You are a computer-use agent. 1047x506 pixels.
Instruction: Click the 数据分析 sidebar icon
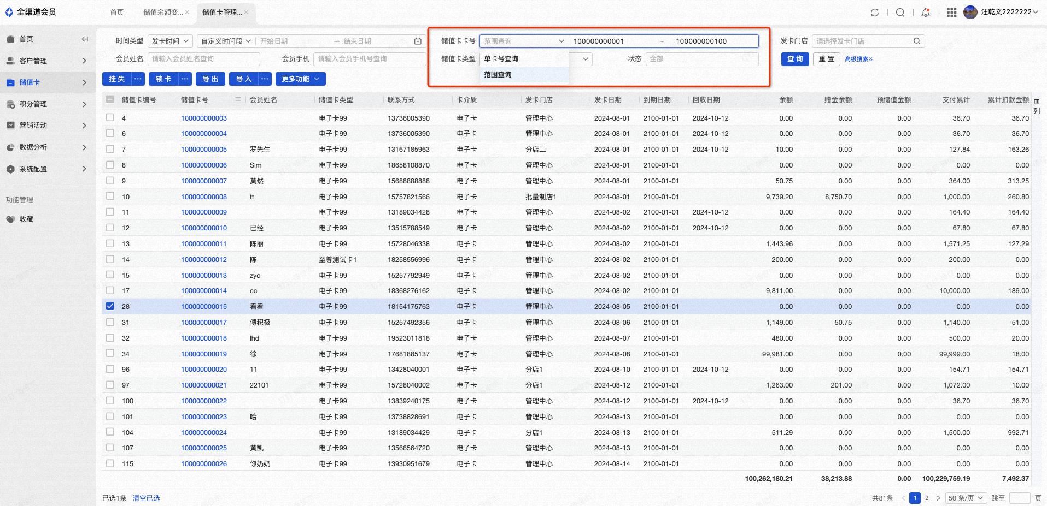[x=10, y=147]
